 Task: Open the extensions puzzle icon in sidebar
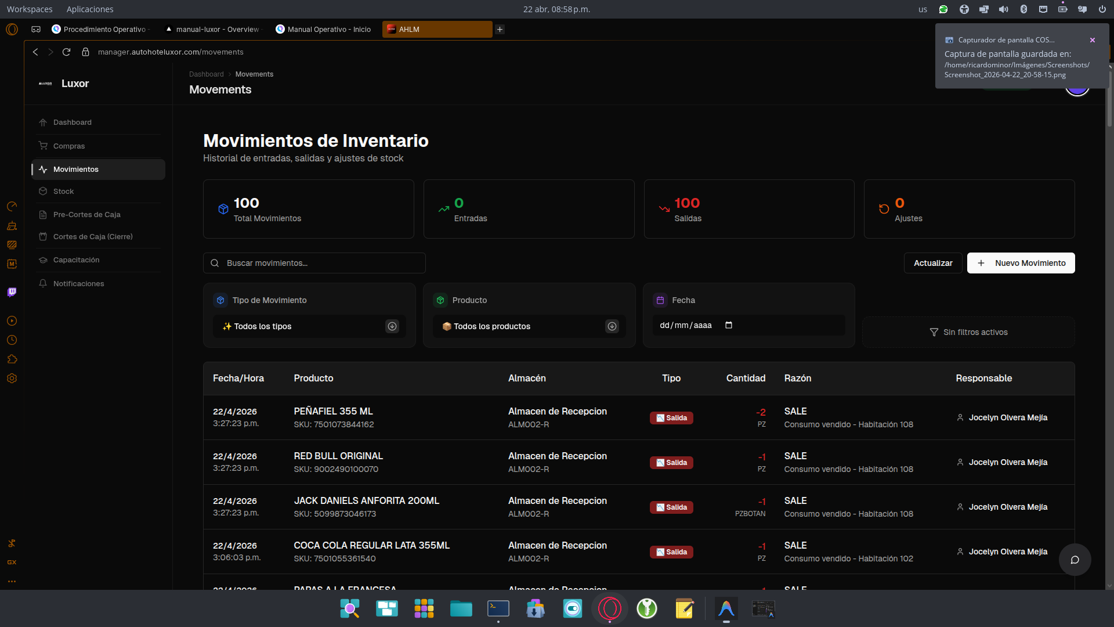pyautogui.click(x=12, y=359)
